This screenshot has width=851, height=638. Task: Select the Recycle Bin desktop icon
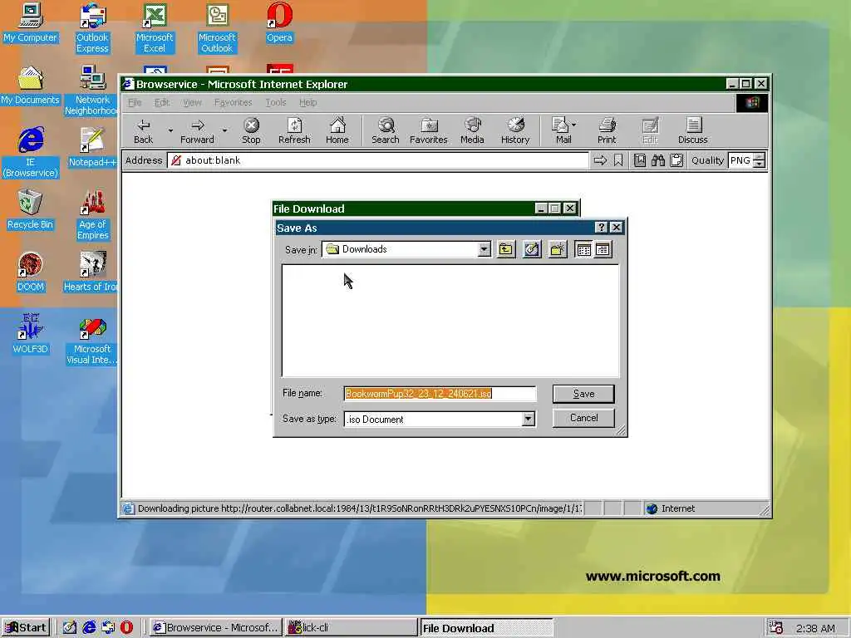31,210
